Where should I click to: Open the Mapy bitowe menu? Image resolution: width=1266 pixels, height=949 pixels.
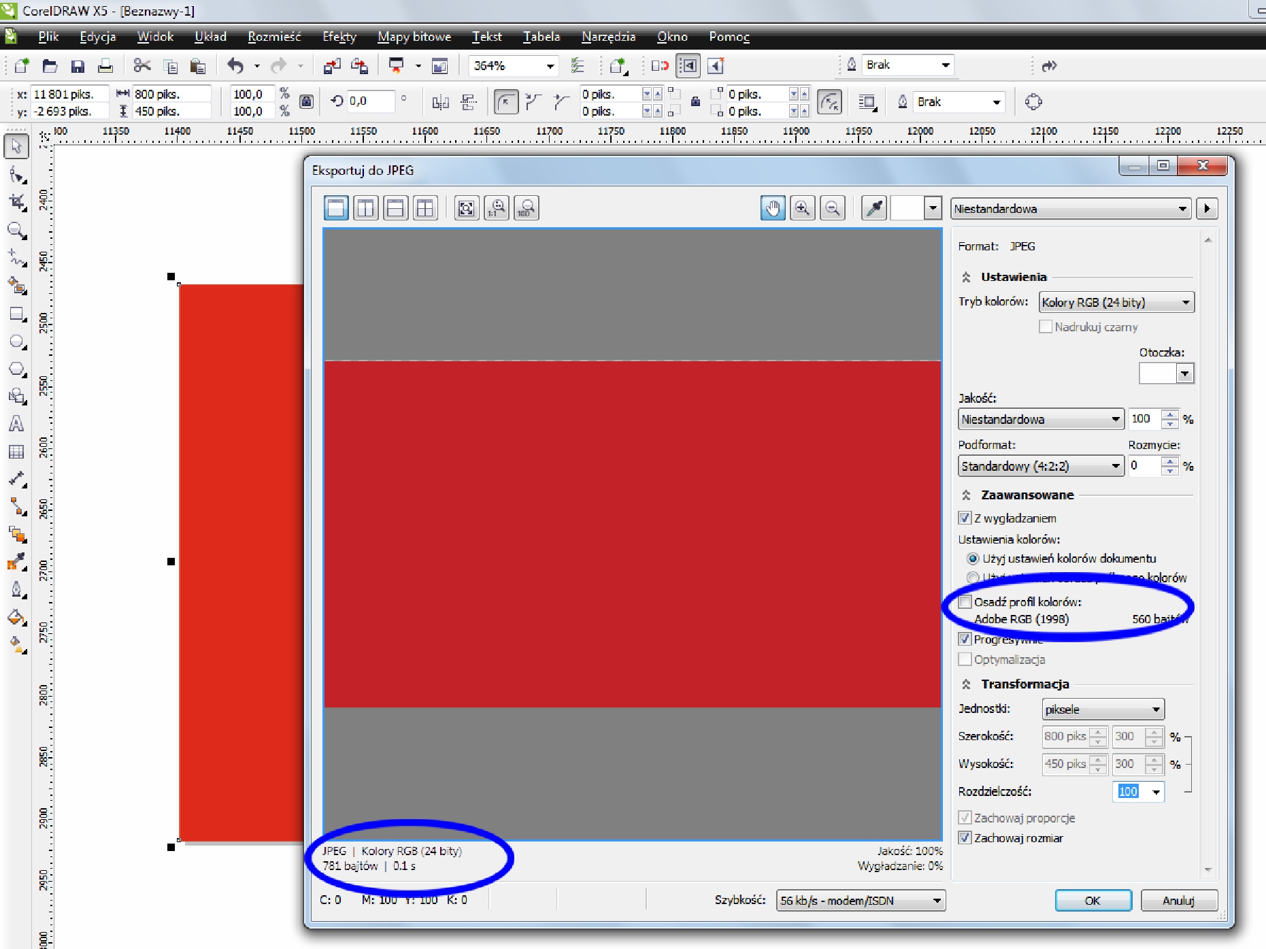click(414, 37)
